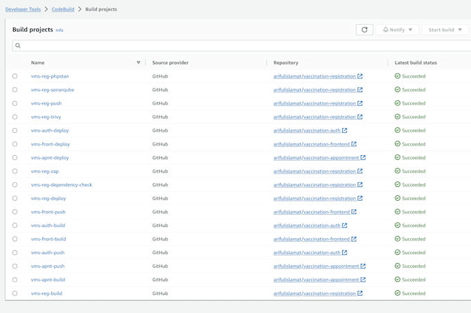Open external link icon for vms-front-push repository
This screenshot has width=471, height=313.
click(x=354, y=212)
